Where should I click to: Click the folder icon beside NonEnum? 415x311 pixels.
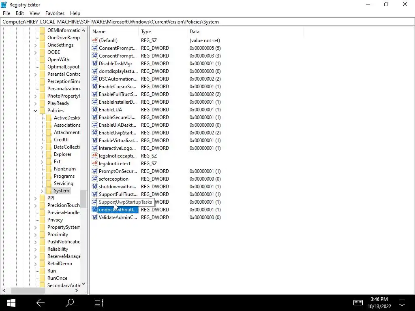[x=49, y=169]
